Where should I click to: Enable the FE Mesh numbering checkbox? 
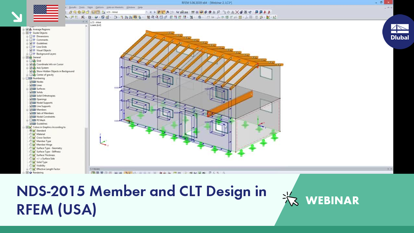click(x=31, y=120)
